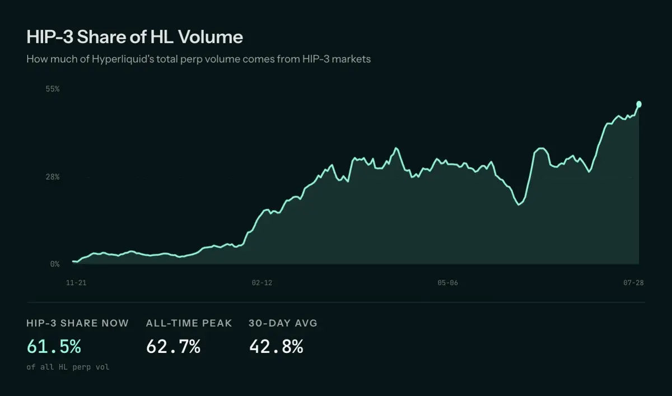Click the 0% y-axis label
Viewport: 672px width, 396px height.
(55, 264)
